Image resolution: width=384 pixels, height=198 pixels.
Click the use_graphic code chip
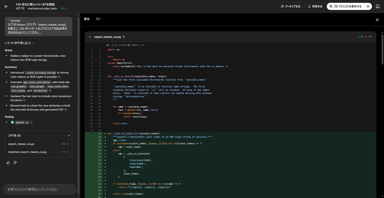click(19, 86)
